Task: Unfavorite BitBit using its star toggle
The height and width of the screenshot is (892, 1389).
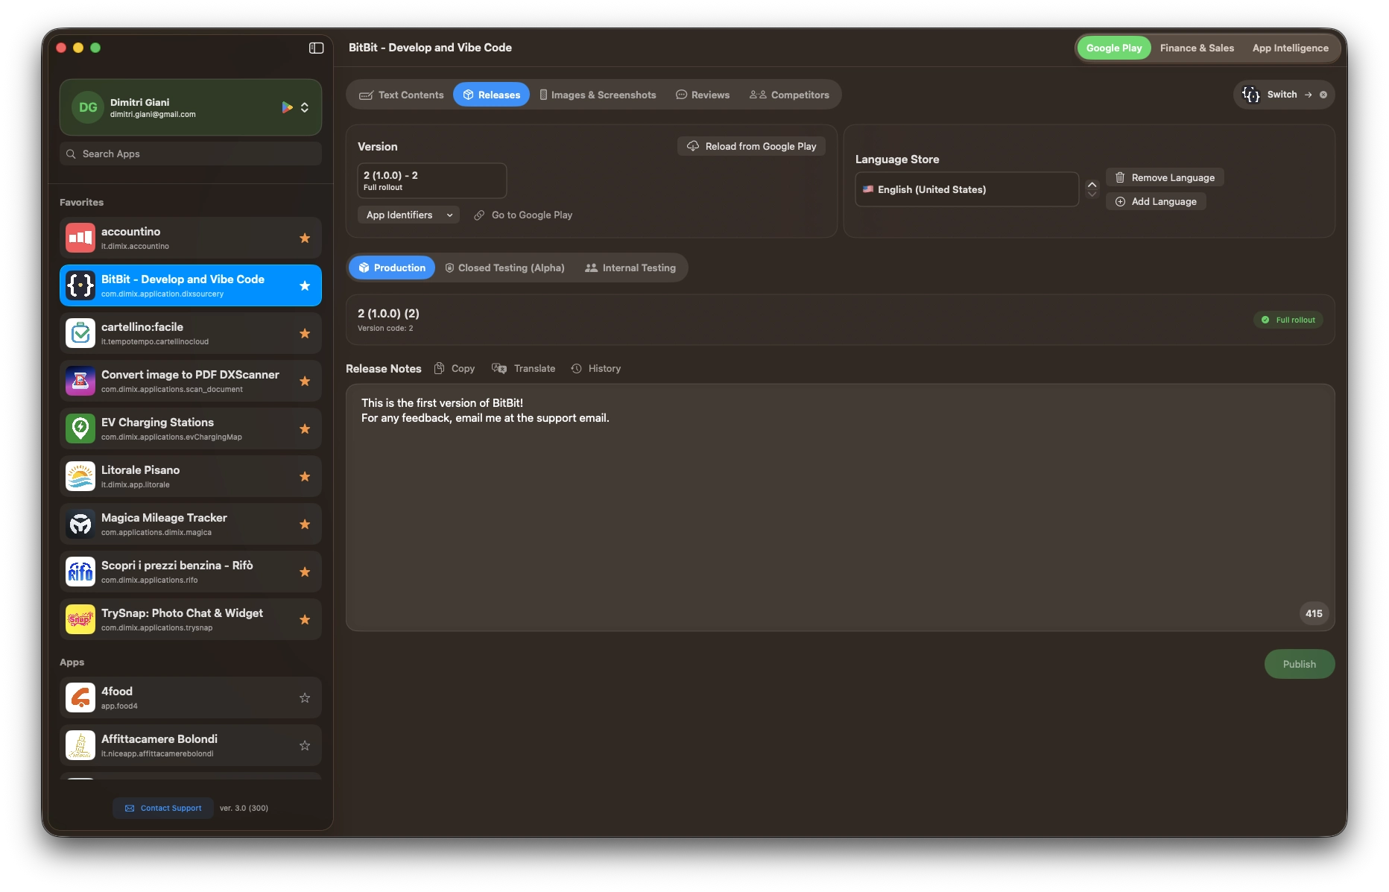Action: point(304,285)
